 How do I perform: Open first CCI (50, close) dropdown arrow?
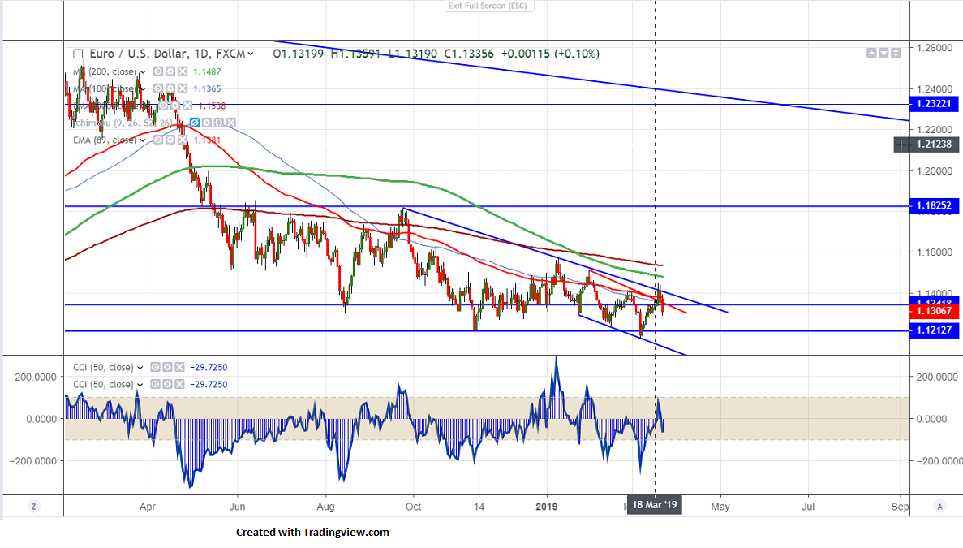(140, 368)
